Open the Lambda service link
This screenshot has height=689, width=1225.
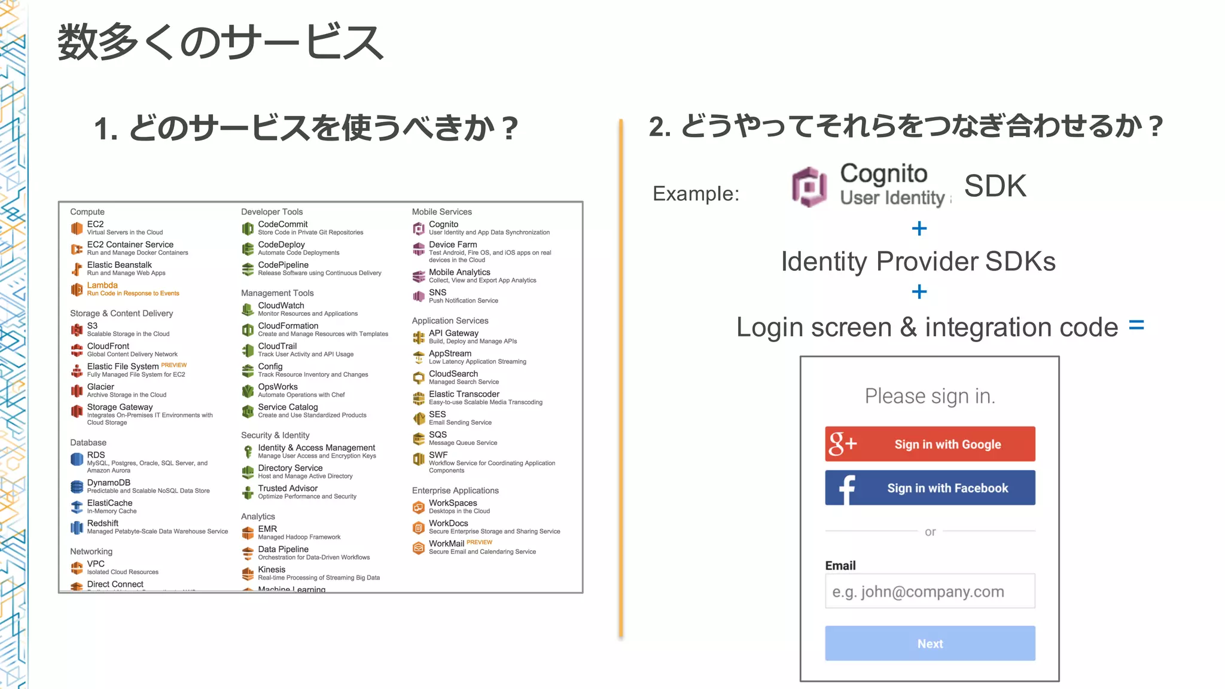[x=102, y=285]
